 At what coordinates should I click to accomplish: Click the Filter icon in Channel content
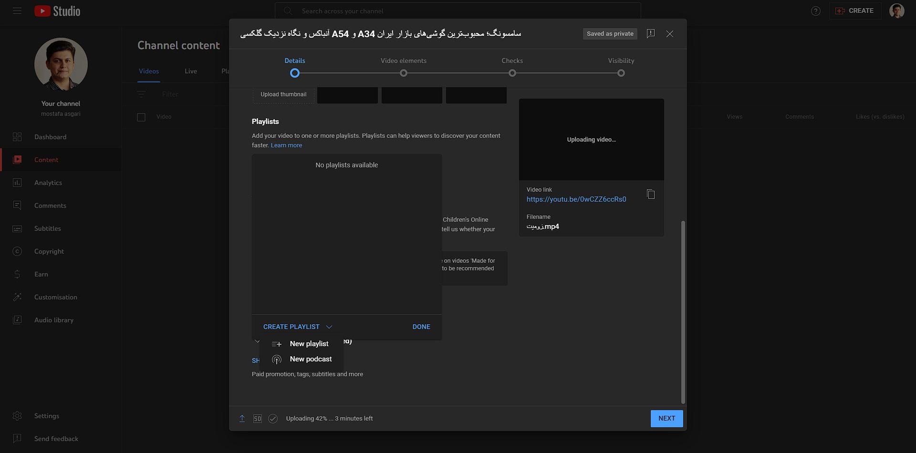[x=141, y=94]
